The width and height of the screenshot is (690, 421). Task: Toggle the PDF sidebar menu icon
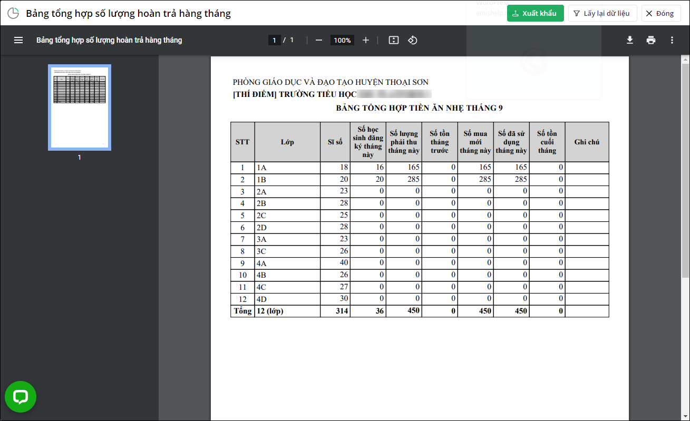pos(18,40)
